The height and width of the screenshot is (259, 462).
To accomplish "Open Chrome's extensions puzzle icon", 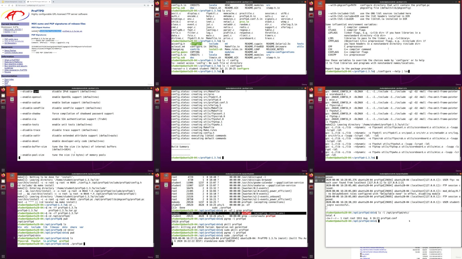I will click(x=152, y=5).
